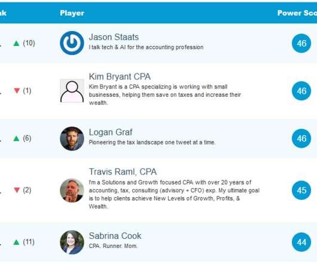Open Sabrina Cook's profile photo
The image size is (317, 264).
pyautogui.click(x=72, y=242)
